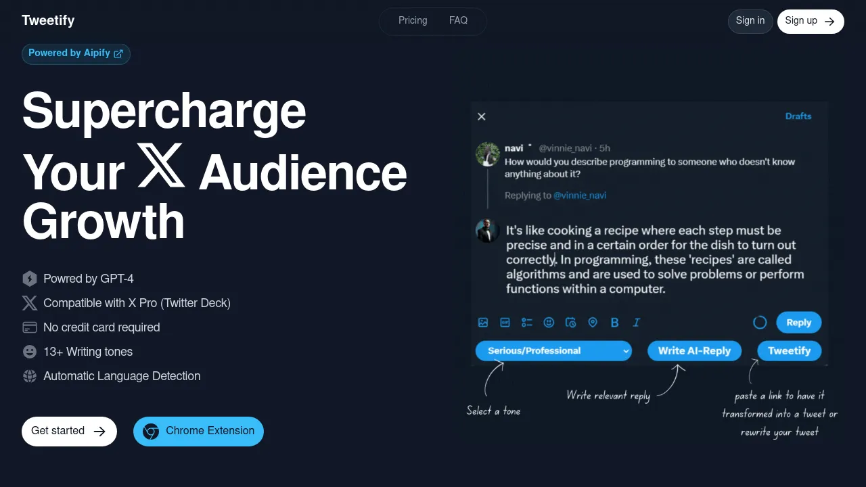The height and width of the screenshot is (487, 866).
Task: Click the poll icon in composer
Action: pos(527,323)
